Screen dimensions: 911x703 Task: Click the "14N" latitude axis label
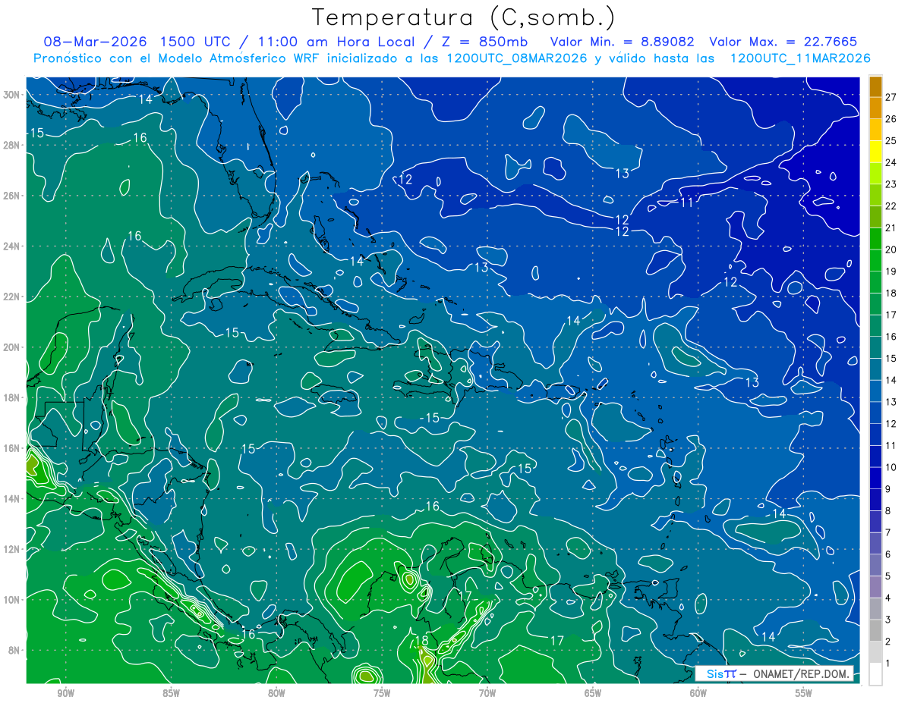click(x=11, y=498)
